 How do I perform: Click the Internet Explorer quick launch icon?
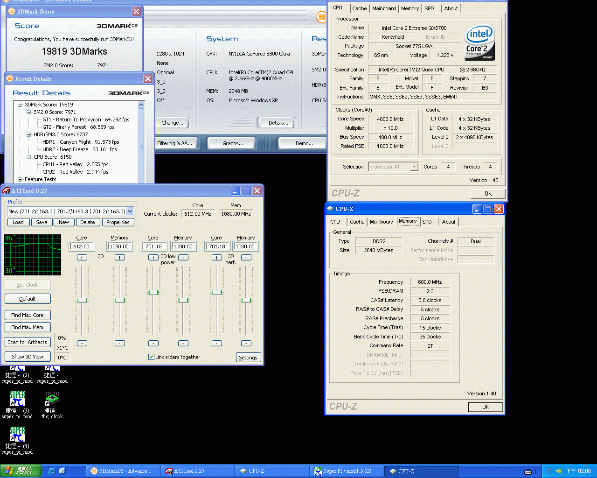[x=52, y=471]
